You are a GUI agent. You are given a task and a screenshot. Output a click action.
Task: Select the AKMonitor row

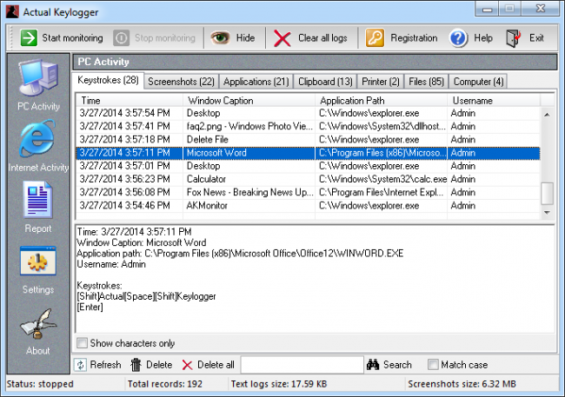[308, 206]
